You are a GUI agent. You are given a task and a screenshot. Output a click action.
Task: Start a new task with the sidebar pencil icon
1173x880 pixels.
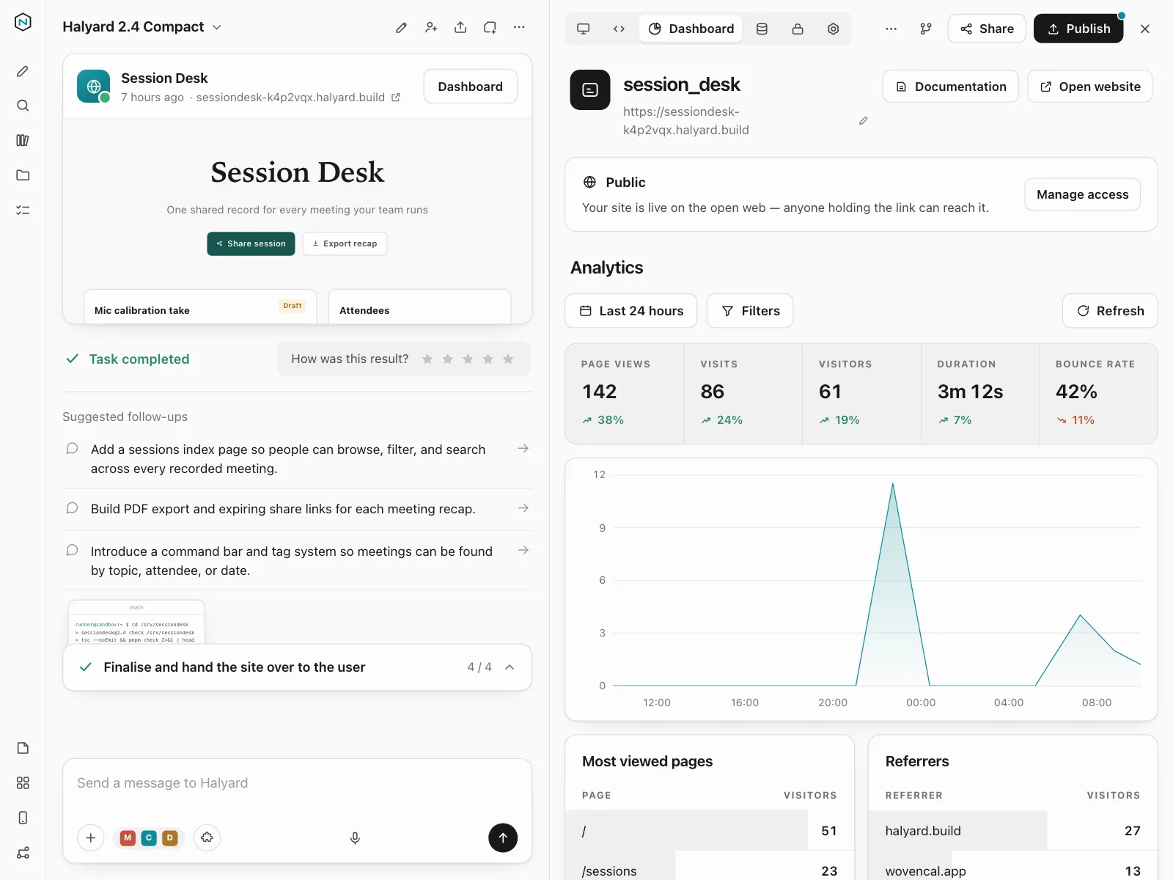click(23, 71)
